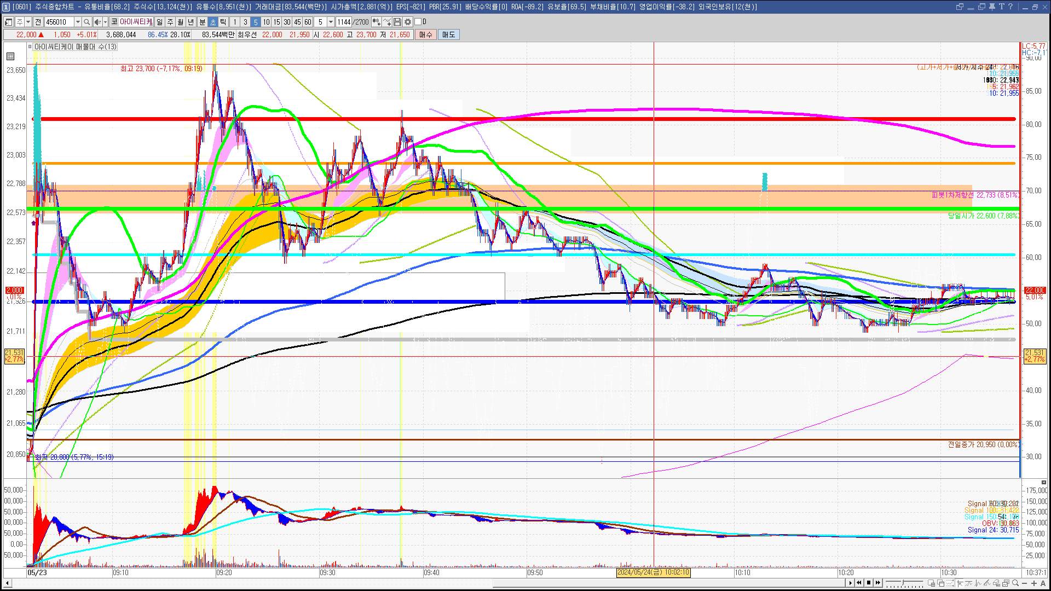Click the 매도 sell button
Viewport: 1051px width, 591px height.
(x=448, y=34)
